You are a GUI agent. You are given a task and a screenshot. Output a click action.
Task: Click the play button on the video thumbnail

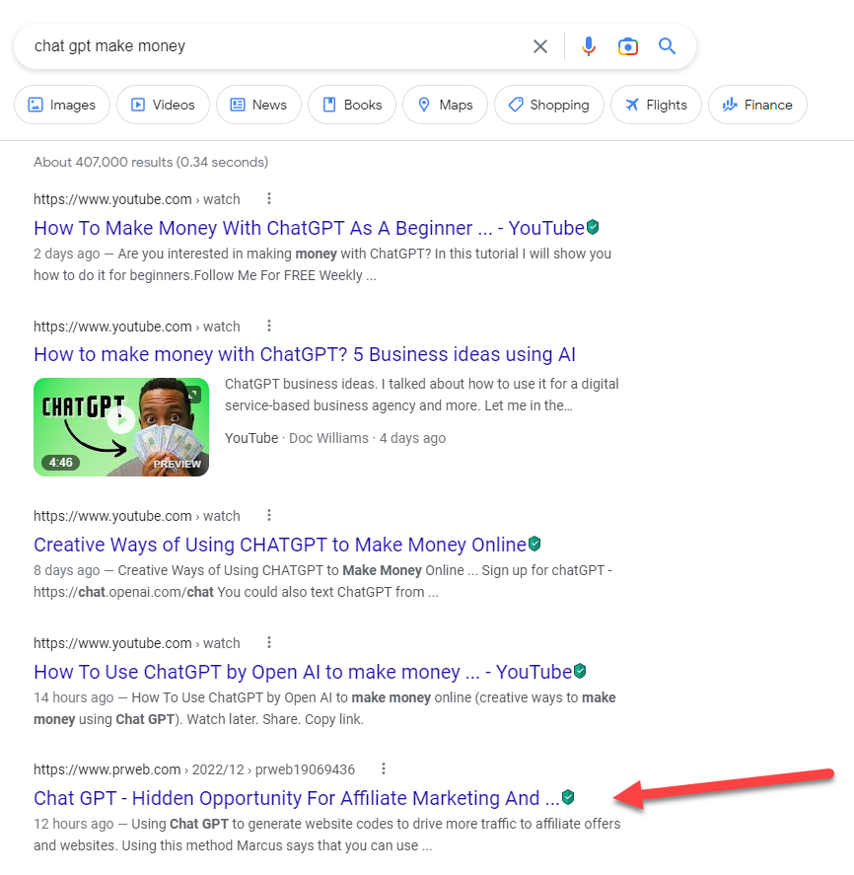[x=121, y=419]
